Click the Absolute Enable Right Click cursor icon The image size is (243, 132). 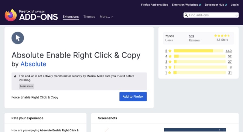point(18,38)
